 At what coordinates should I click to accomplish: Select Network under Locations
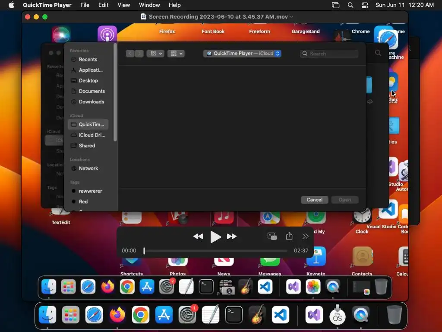tap(88, 168)
